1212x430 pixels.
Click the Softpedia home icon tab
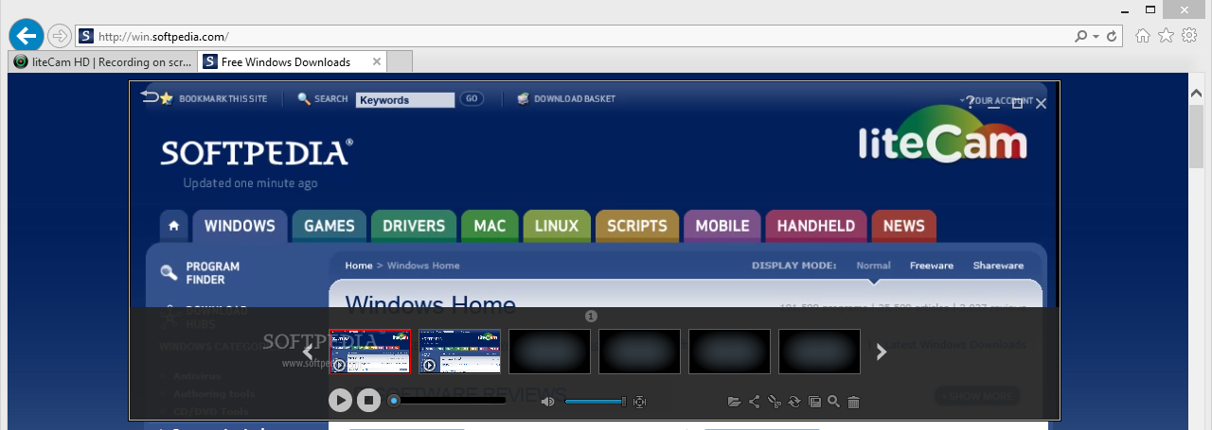pyautogui.click(x=173, y=226)
